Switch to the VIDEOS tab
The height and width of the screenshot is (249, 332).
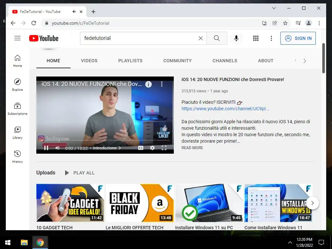click(x=89, y=61)
